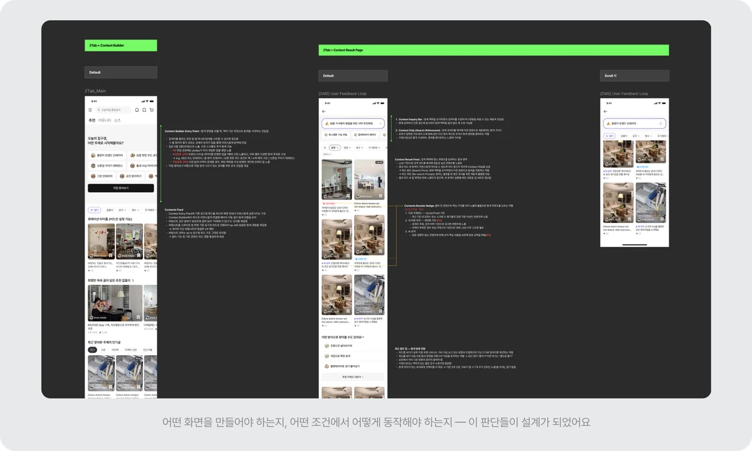752x451 pixels.
Task: Expand the 공간 dropdown in 2Tab_Main filter row
Action: (122, 210)
